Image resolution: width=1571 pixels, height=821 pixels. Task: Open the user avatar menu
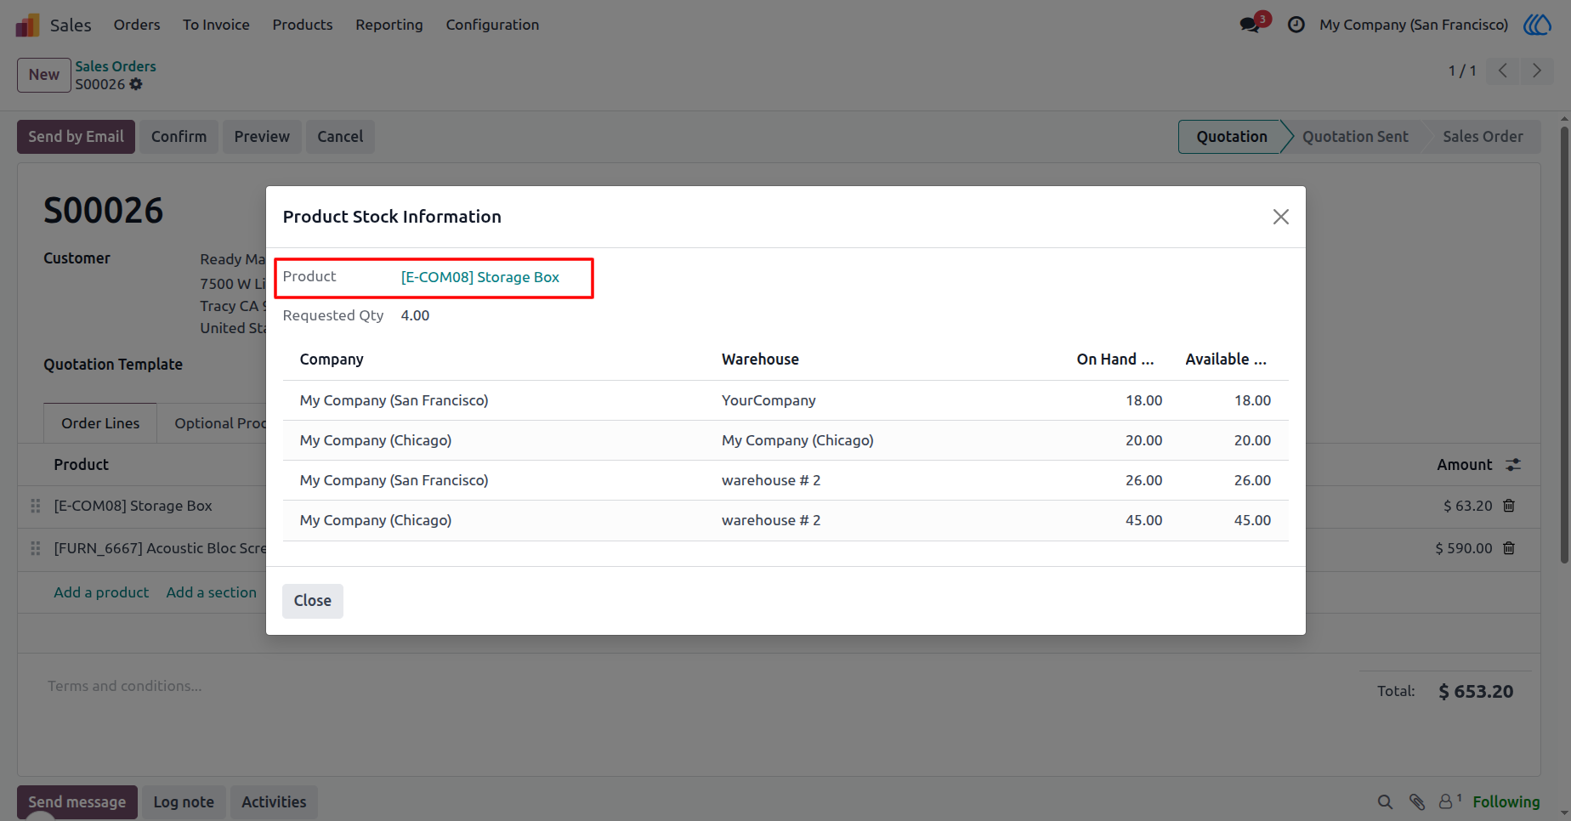[x=1537, y=25]
